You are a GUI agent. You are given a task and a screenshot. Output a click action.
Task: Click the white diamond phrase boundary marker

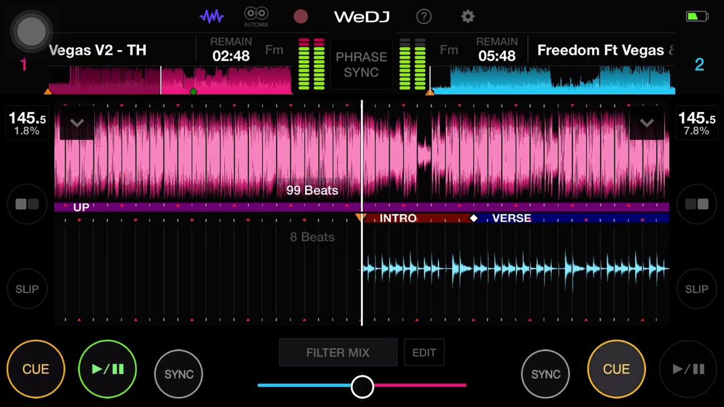pos(473,218)
